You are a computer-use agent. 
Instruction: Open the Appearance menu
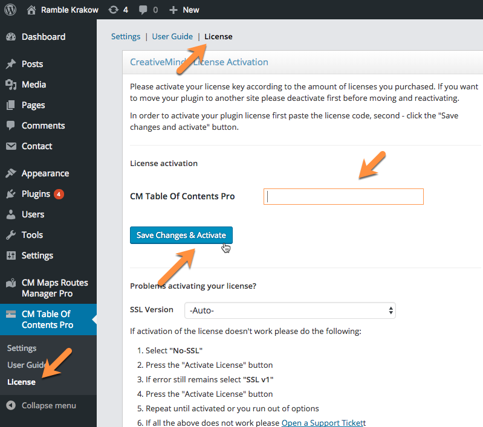(x=45, y=173)
